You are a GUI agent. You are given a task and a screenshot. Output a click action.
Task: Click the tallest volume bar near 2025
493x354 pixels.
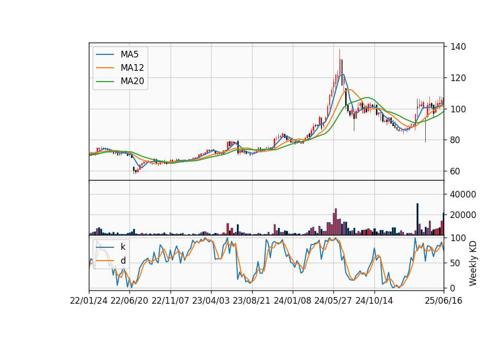[418, 219]
